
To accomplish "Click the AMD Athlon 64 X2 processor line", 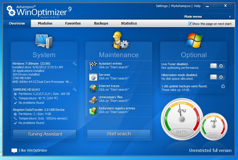I will pyautogui.click(x=42, y=82).
